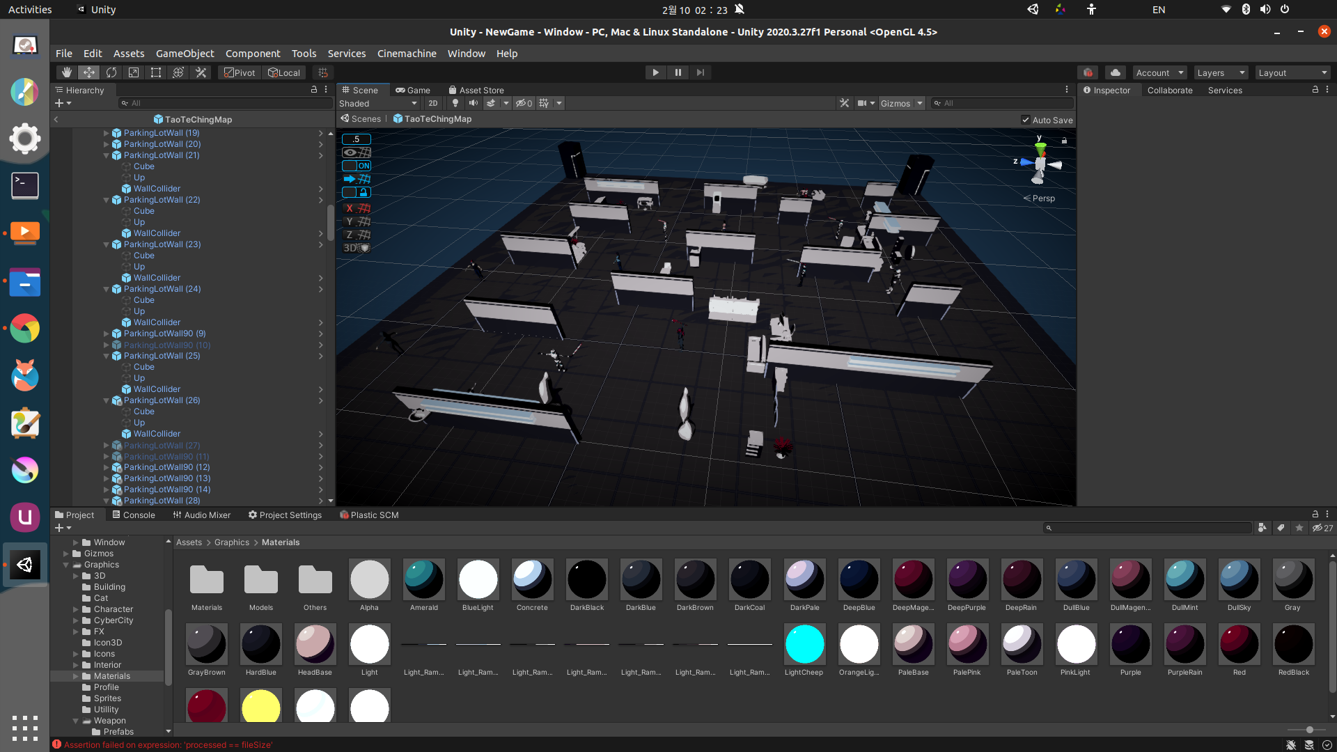The width and height of the screenshot is (1337, 752).
Task: Click Persp projection label on gizmo
Action: pos(1039,198)
